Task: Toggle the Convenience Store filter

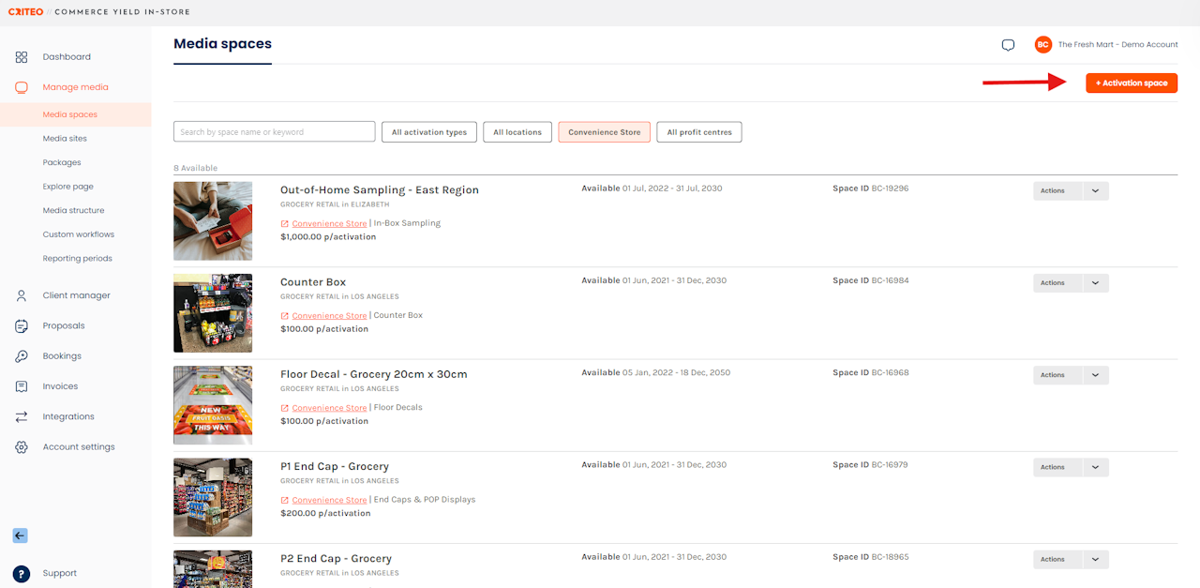Action: coord(604,132)
